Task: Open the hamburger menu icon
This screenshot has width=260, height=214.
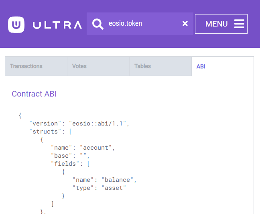Action: (x=239, y=24)
